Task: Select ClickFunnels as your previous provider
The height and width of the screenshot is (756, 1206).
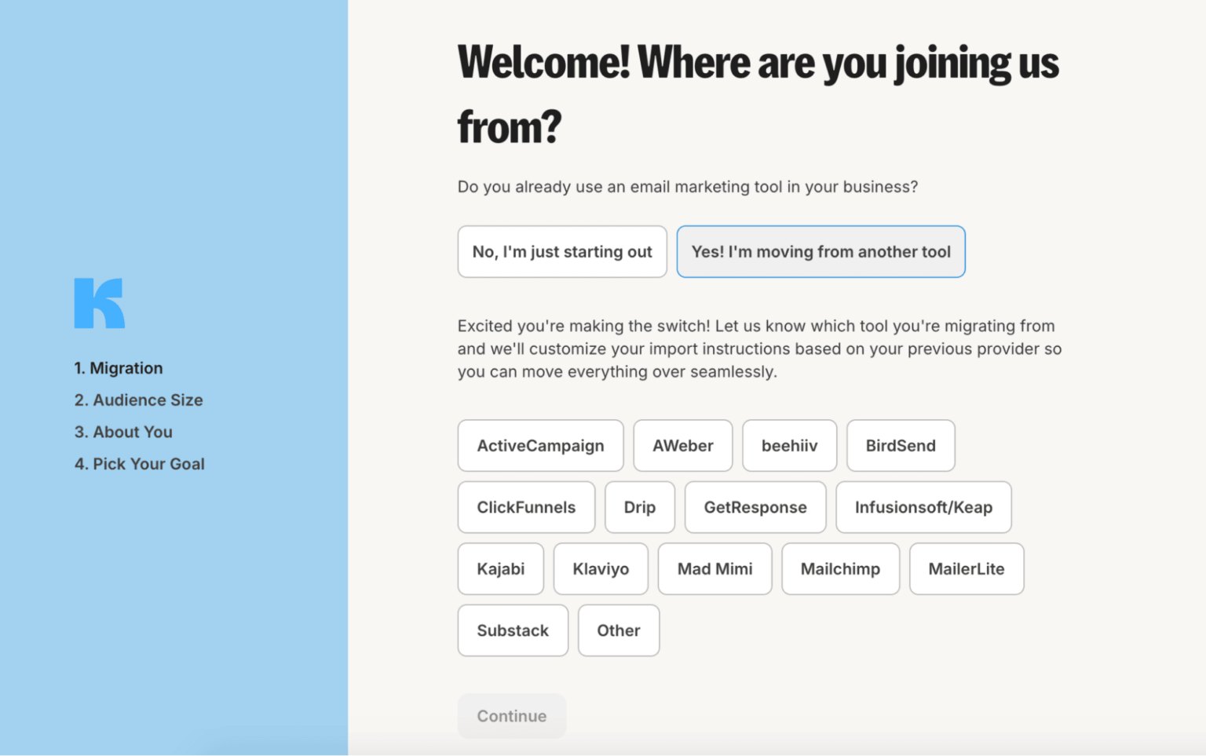Action: [526, 507]
